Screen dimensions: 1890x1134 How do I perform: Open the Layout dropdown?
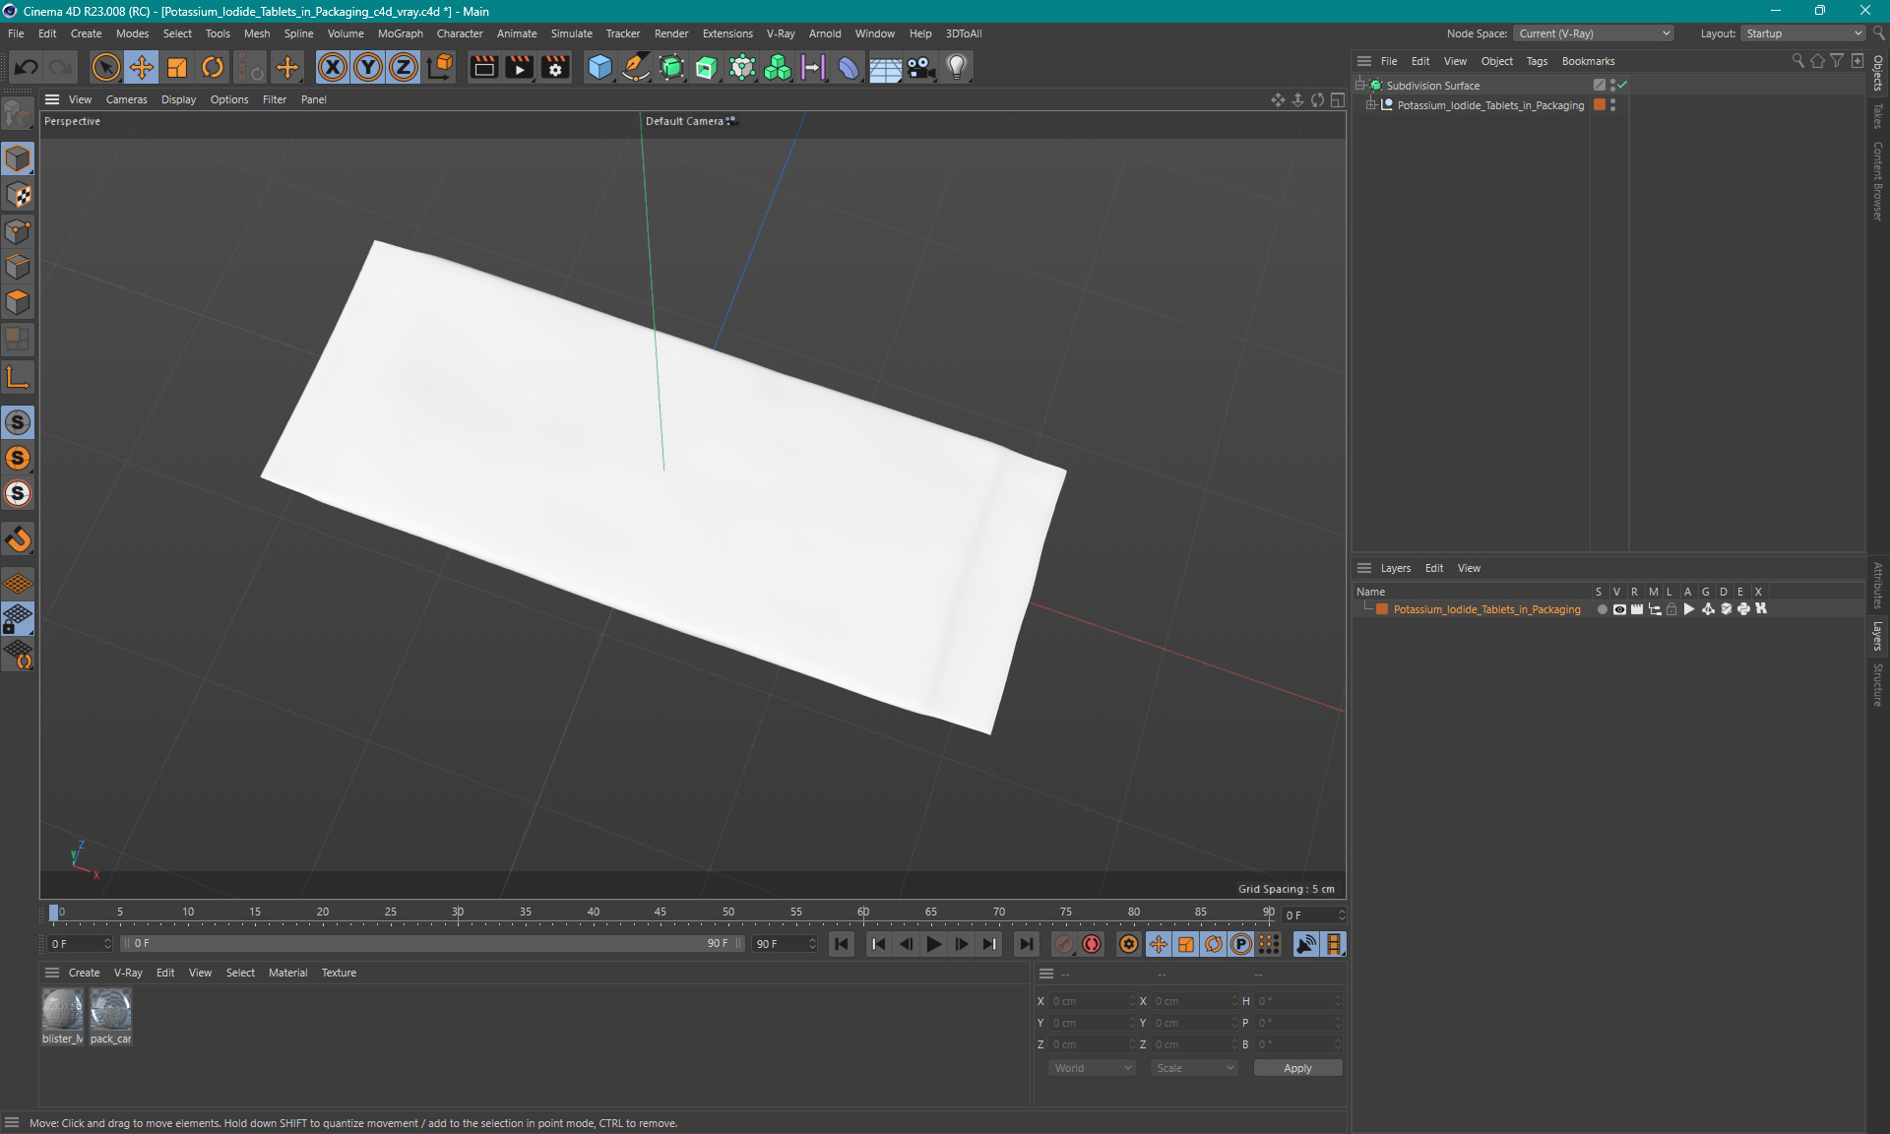(1804, 33)
